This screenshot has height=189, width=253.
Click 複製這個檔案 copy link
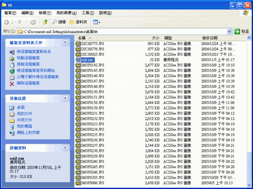click(x=28, y=64)
